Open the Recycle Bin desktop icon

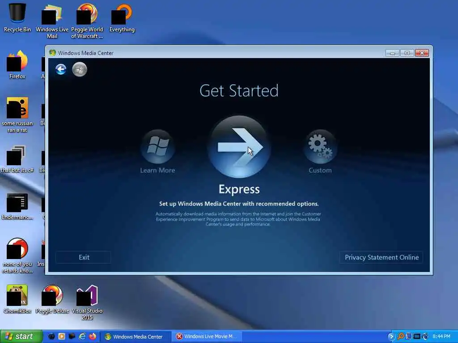point(17,17)
